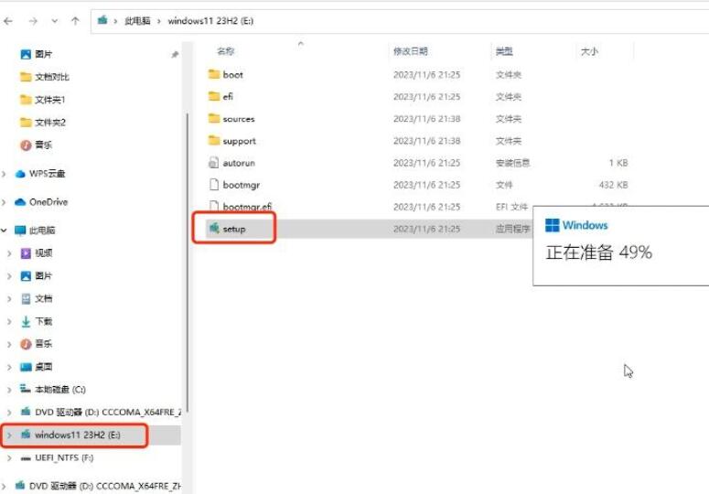
Task: Click the setup file name
Action: click(234, 229)
